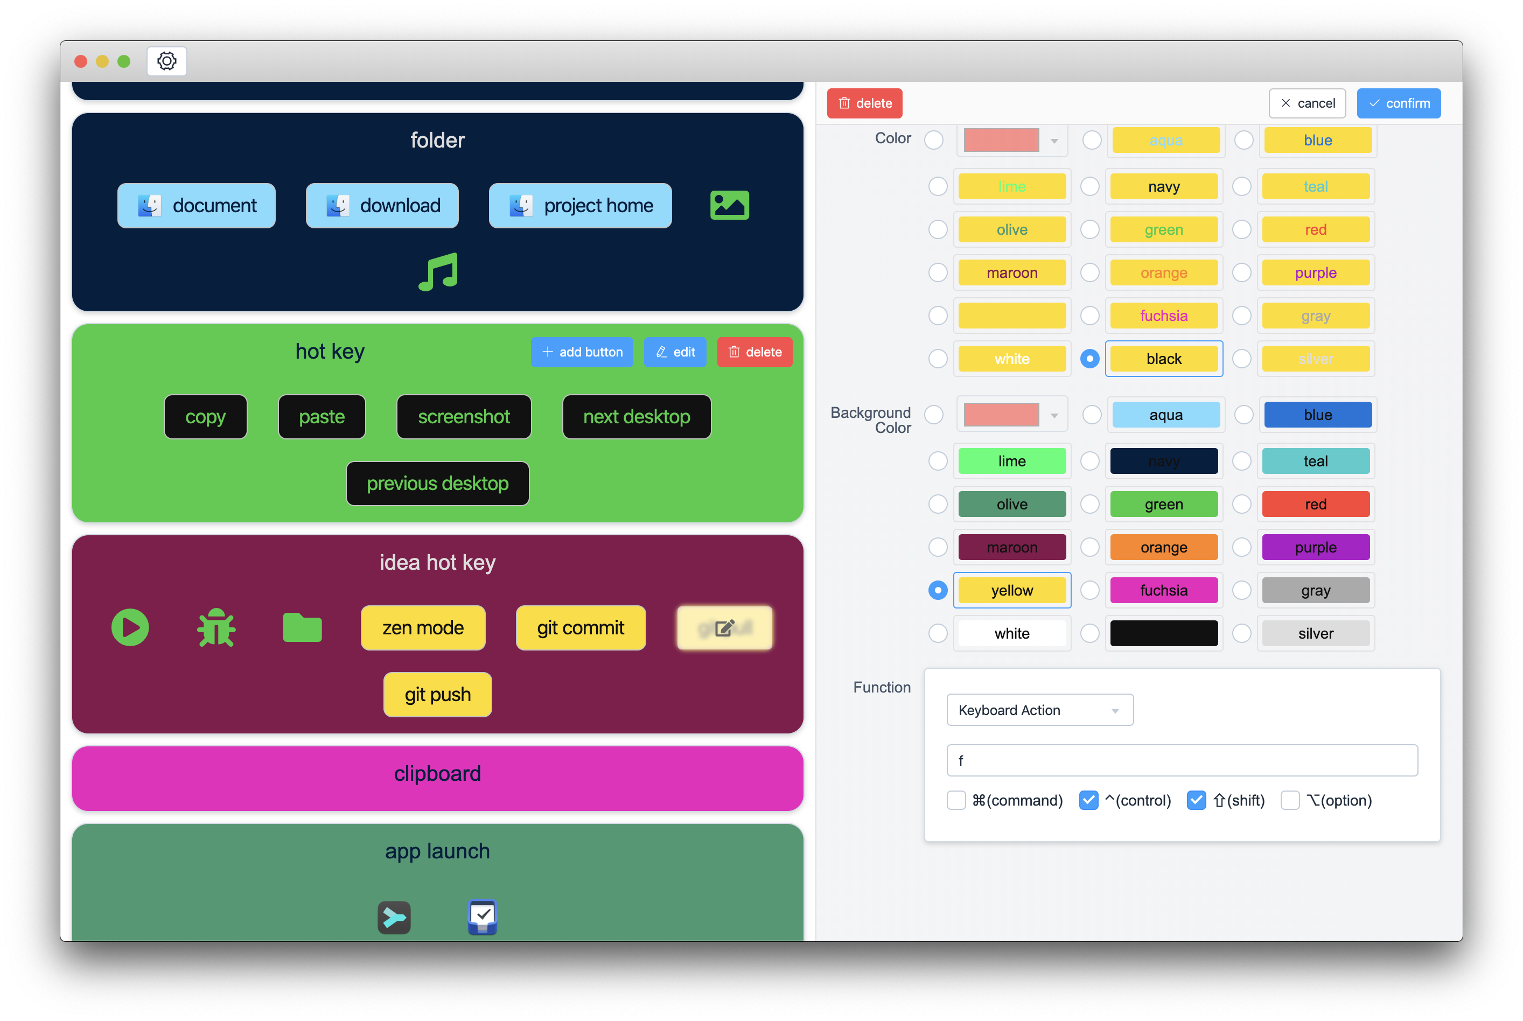Click add button in hot key panel
Image resolution: width=1523 pixels, height=1021 pixels.
(x=582, y=352)
